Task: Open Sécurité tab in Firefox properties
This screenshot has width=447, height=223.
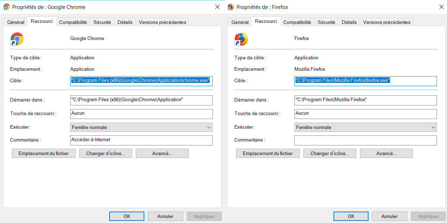Action: [x=326, y=22]
